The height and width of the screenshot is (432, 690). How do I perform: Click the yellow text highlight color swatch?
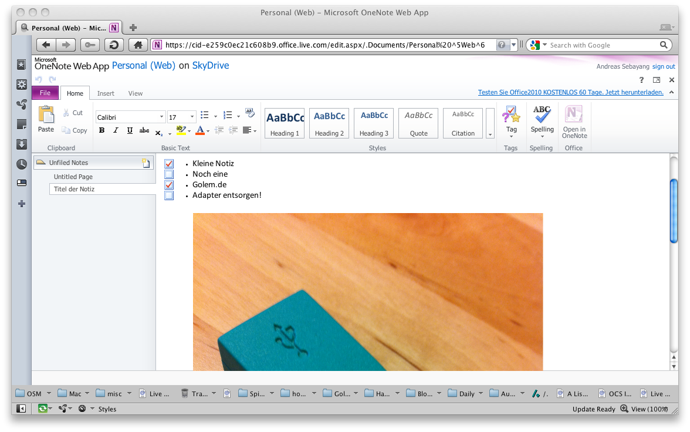pyautogui.click(x=181, y=130)
